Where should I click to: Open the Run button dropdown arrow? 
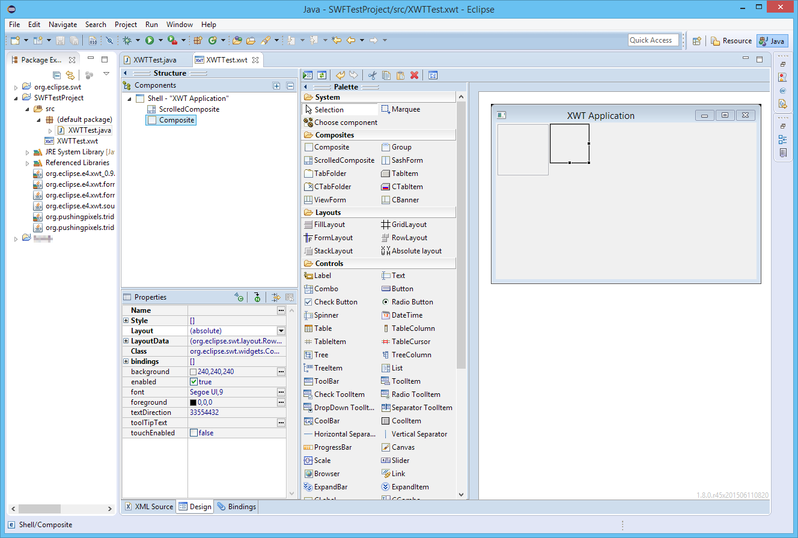pos(160,41)
